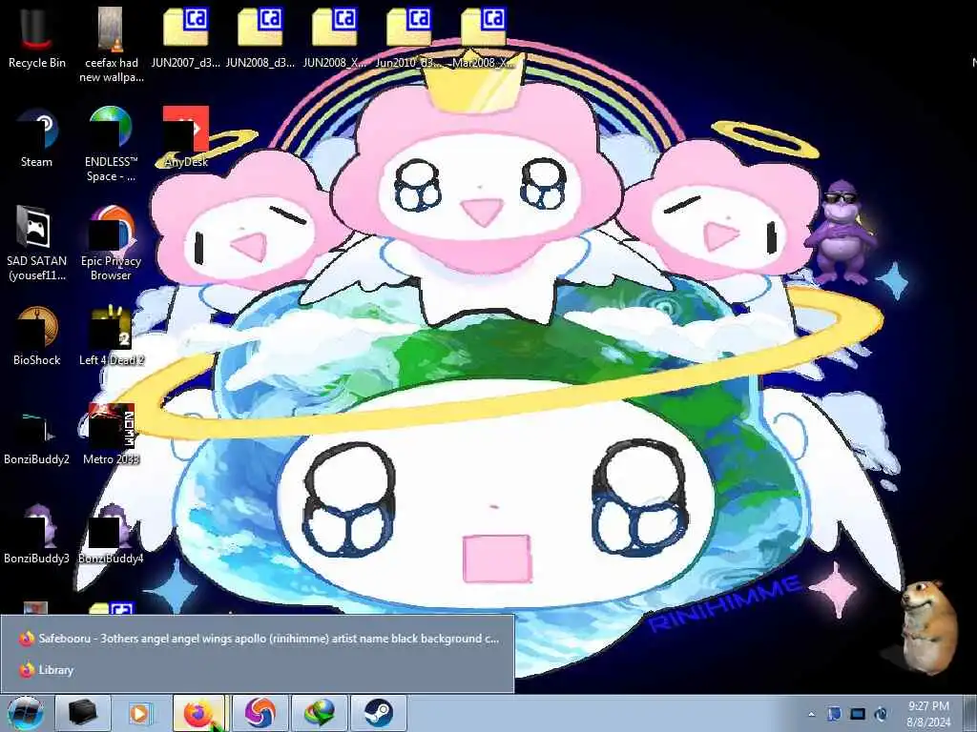Viewport: 977px width, 732px height.
Task: Select the AnyDesk desktop shortcut
Action: (x=185, y=137)
